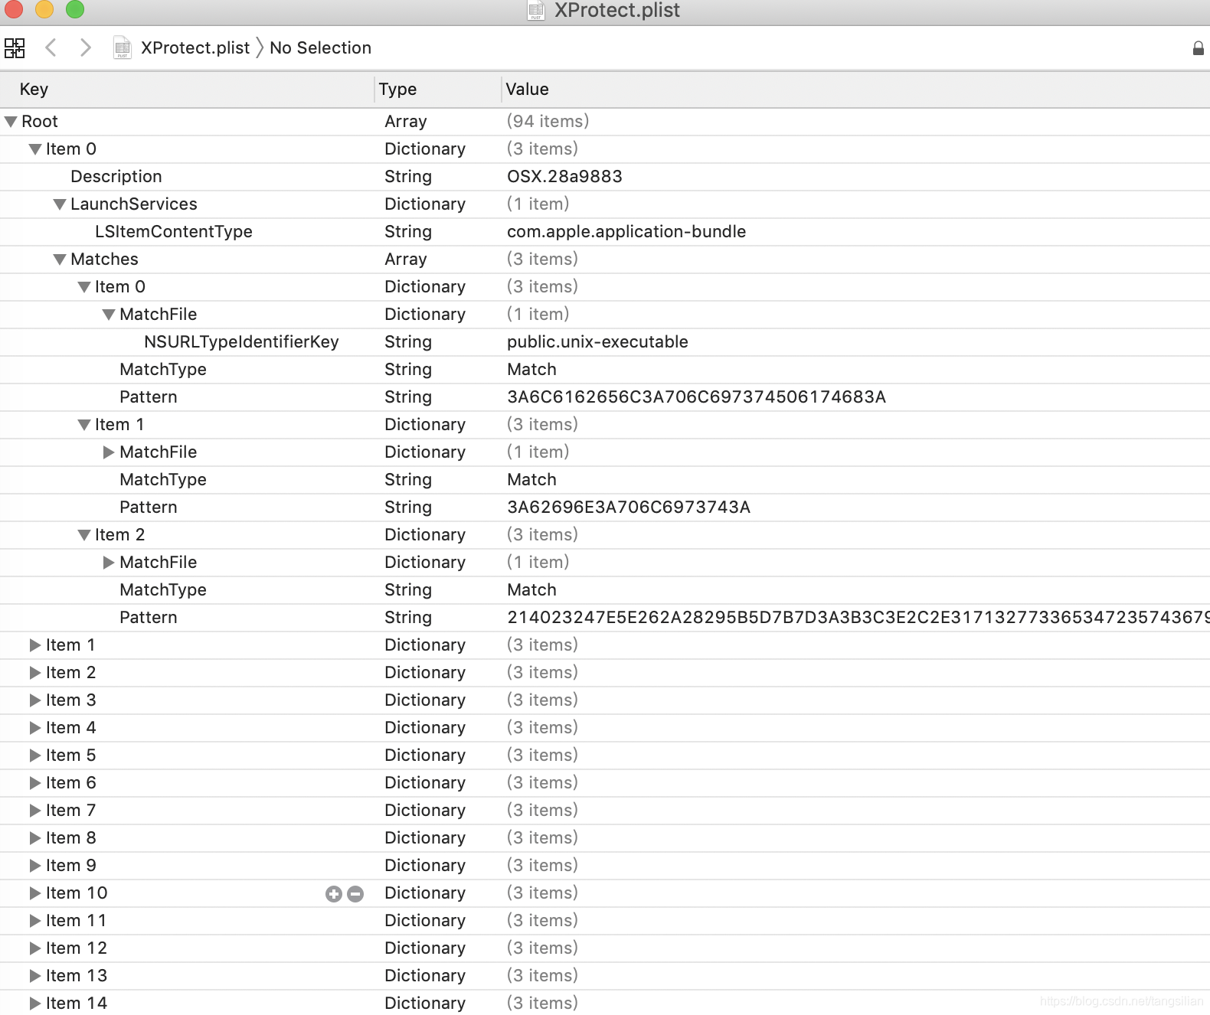Collapse the Matches array
Viewport: 1210px width, 1015px height.
(x=60, y=259)
